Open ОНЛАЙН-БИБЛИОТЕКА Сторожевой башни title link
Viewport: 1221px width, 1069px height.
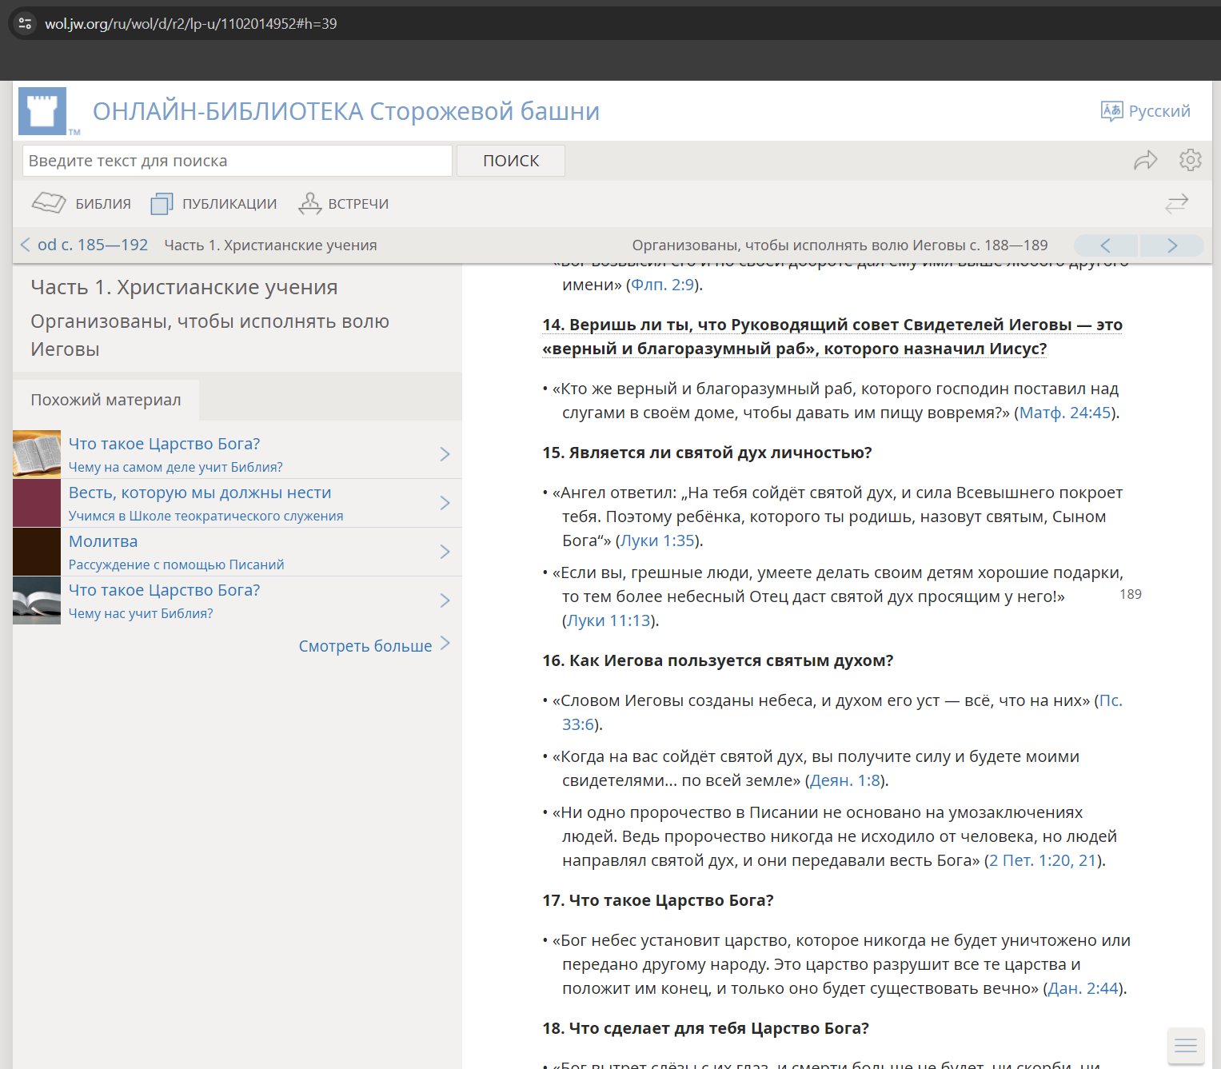point(346,111)
